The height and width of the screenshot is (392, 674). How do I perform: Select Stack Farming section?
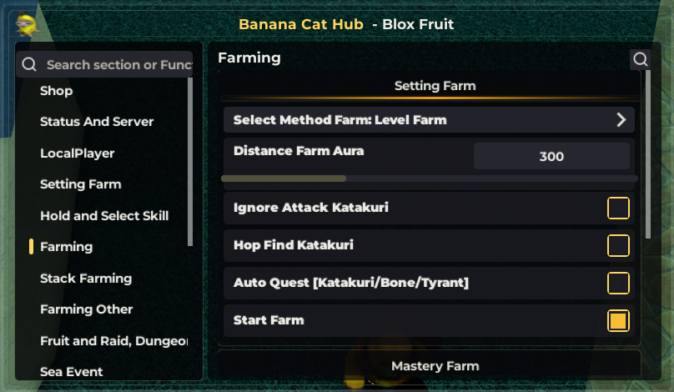click(x=86, y=279)
